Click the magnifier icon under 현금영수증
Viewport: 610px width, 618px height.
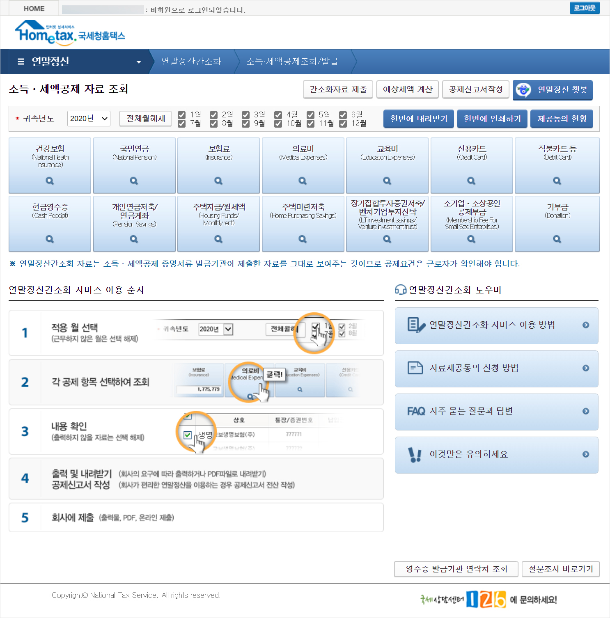50,239
